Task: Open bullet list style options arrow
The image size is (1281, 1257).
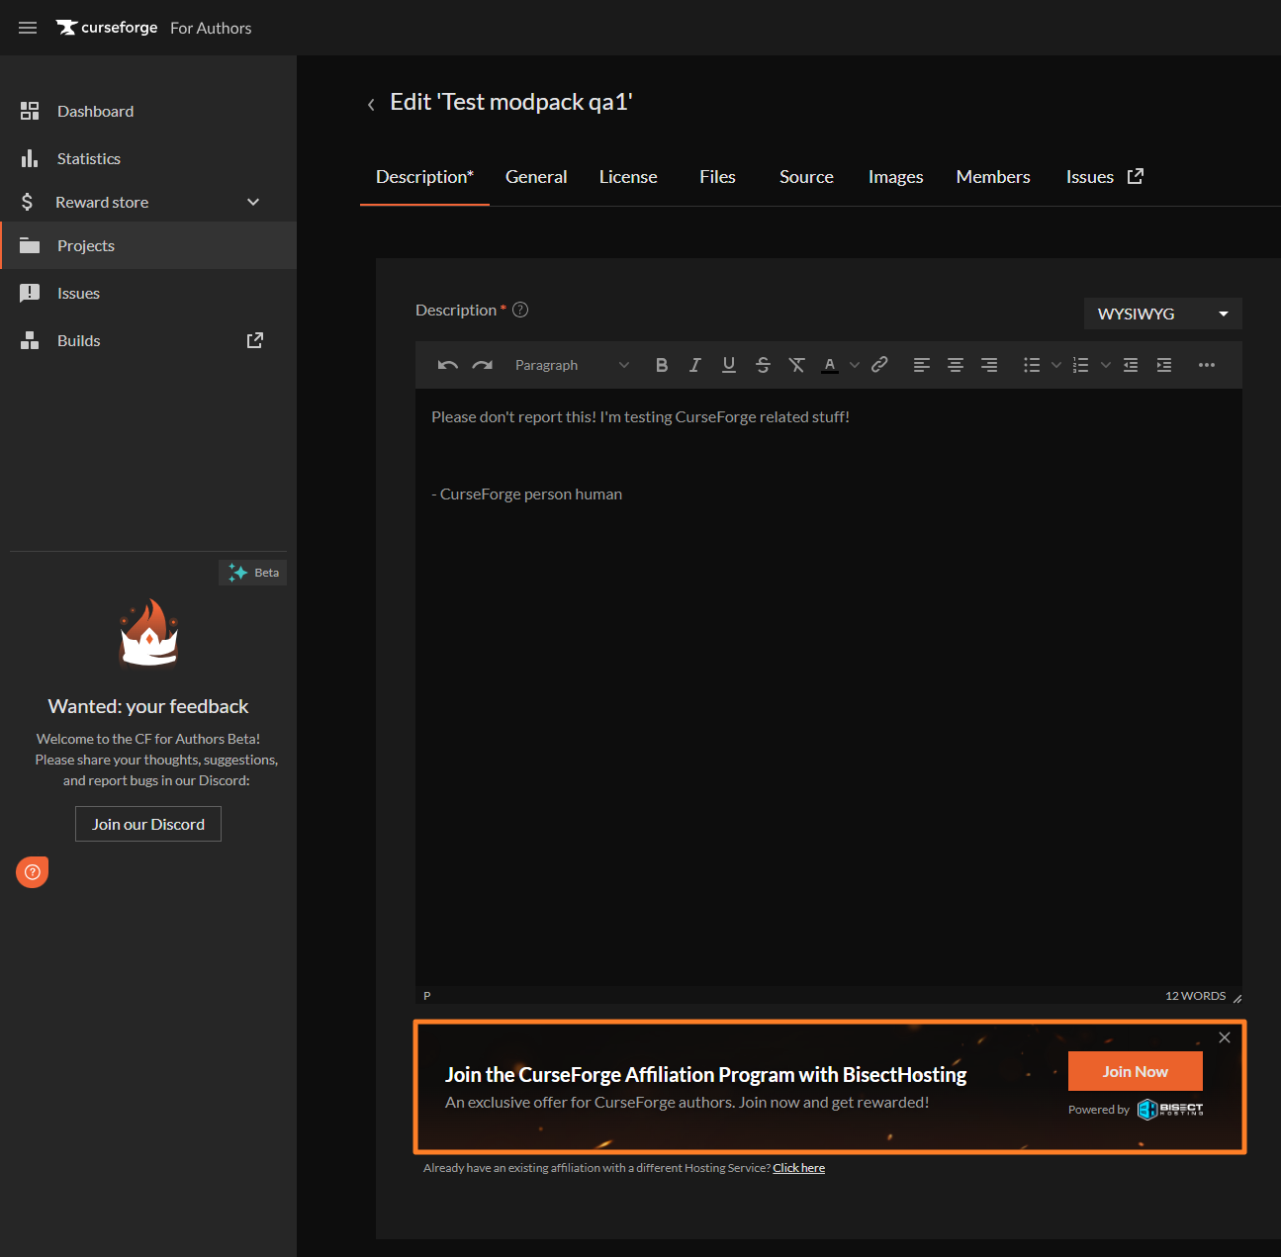Action: point(1056,365)
